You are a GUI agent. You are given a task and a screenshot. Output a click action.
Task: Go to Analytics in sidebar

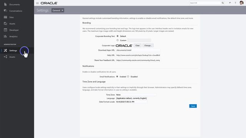(13, 36)
